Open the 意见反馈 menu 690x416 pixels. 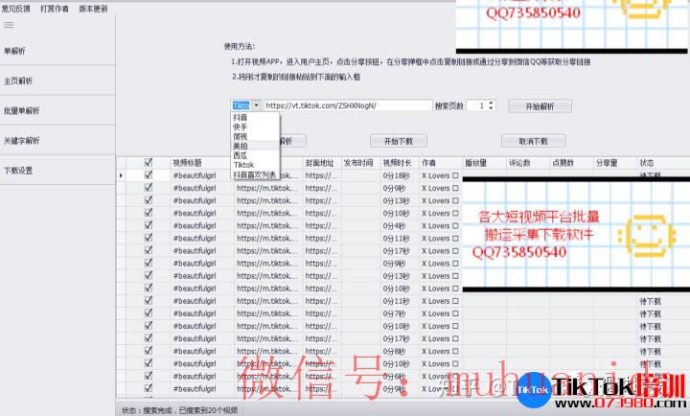[16, 9]
